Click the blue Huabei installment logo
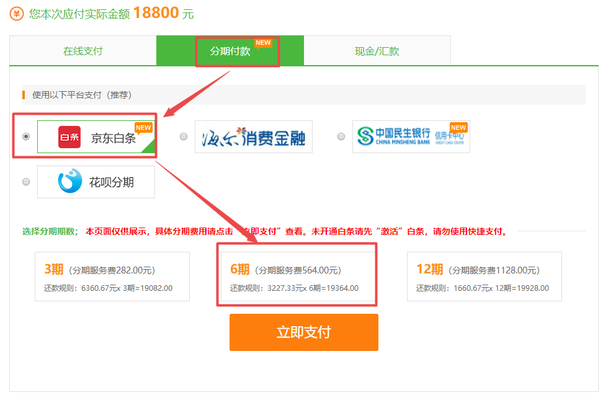The height and width of the screenshot is (395, 603). coord(69,182)
